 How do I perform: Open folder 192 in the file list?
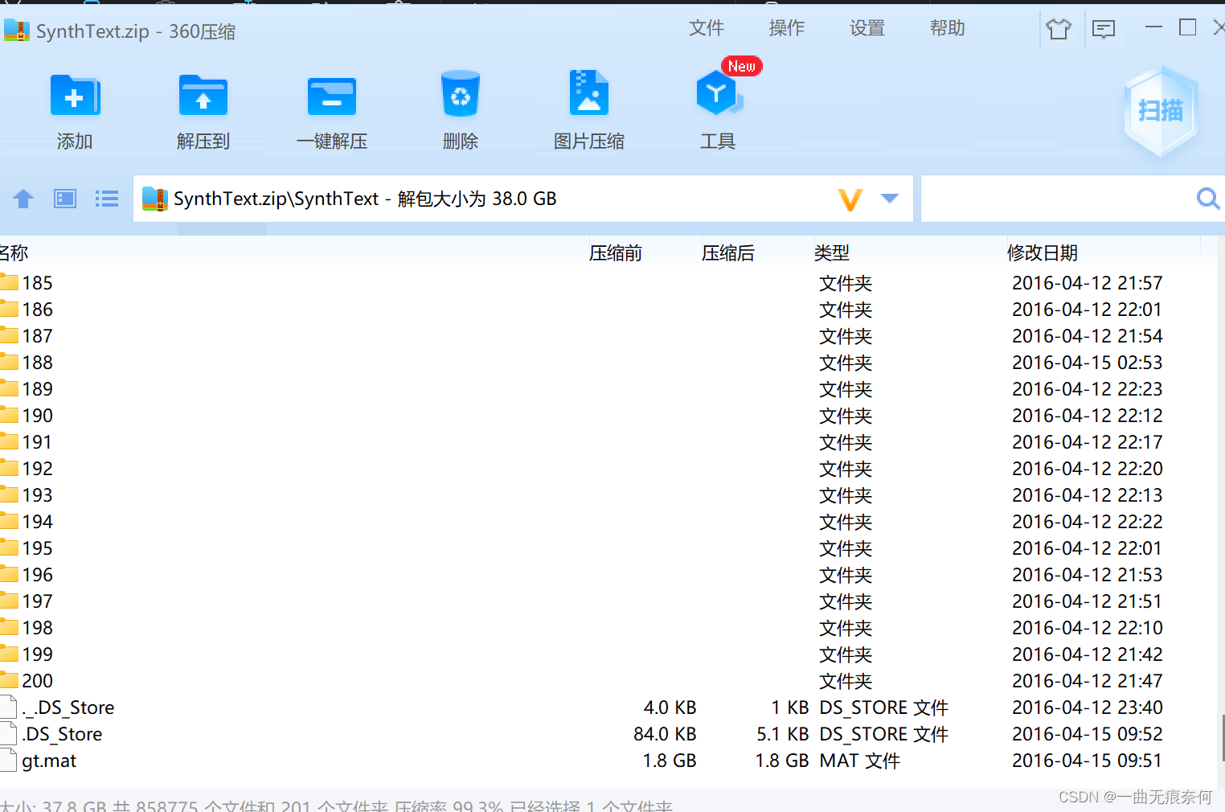click(39, 468)
